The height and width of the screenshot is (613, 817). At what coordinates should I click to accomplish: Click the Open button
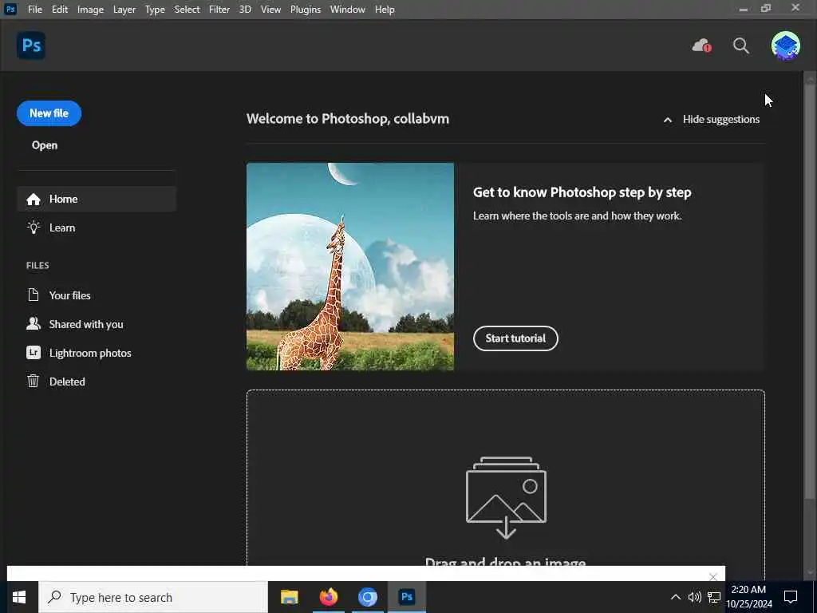(45, 145)
